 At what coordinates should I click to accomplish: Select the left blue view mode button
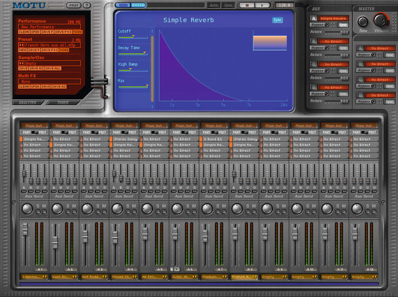(123, 5)
